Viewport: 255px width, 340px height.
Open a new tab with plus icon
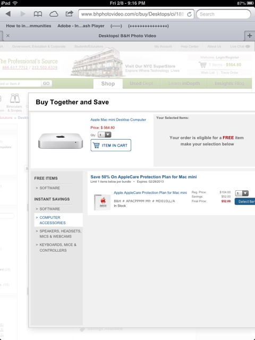(250, 36)
